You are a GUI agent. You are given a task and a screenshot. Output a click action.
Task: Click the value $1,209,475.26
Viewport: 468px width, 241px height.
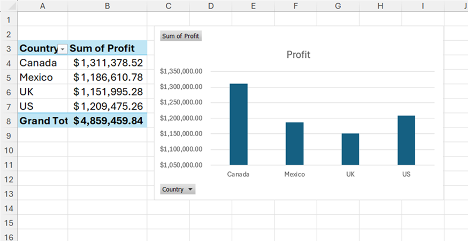(x=108, y=106)
